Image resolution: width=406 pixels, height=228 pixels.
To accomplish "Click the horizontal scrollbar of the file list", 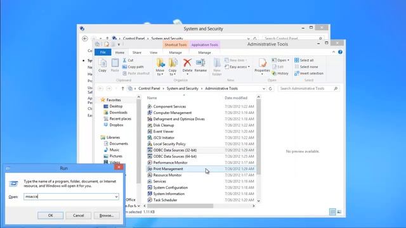I will coord(180,206).
